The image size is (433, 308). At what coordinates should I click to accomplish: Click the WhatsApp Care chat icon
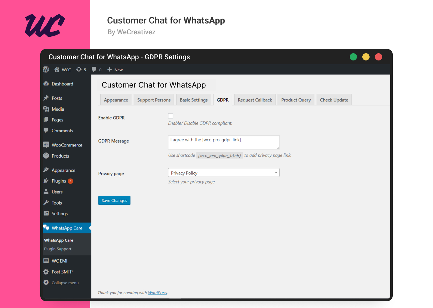pos(46,228)
